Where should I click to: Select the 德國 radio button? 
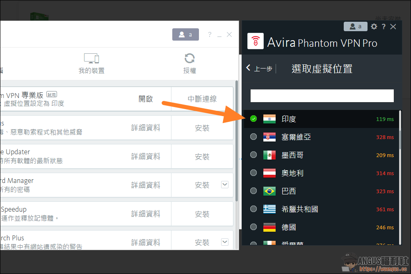253,227
